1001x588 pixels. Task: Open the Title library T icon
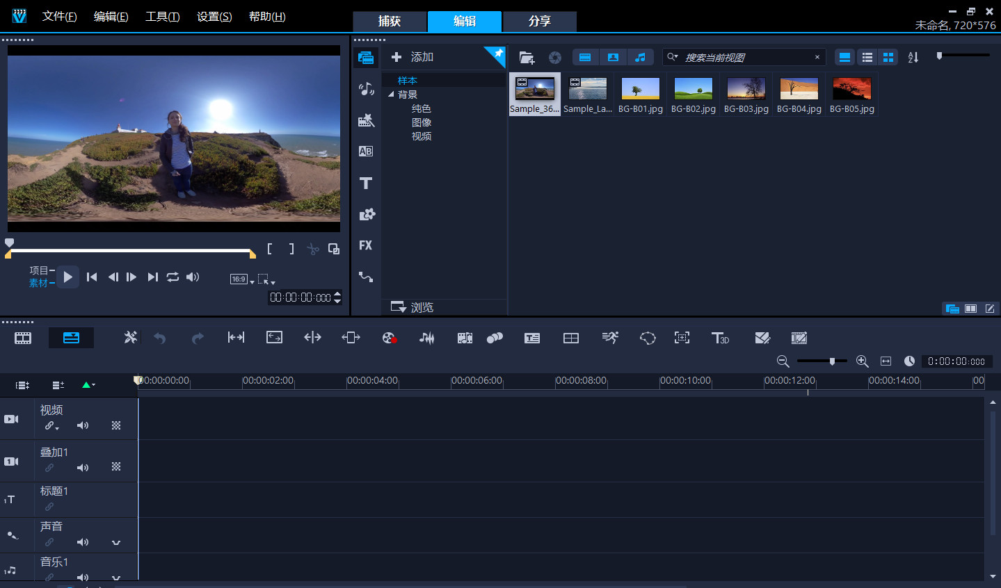[x=366, y=183]
